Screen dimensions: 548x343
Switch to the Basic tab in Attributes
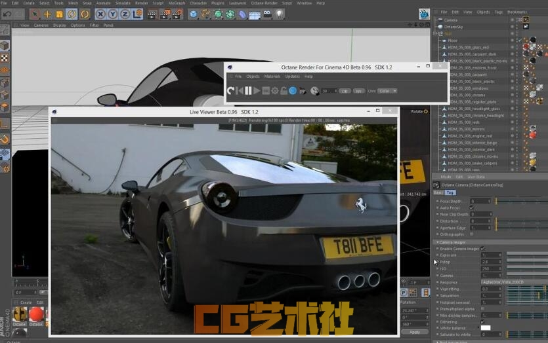(x=438, y=192)
